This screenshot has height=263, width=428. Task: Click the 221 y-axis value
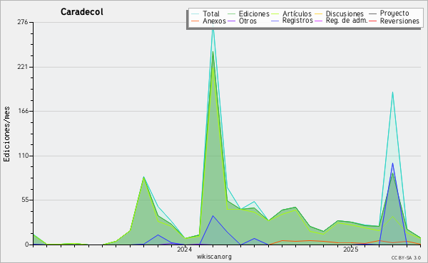[23, 67]
